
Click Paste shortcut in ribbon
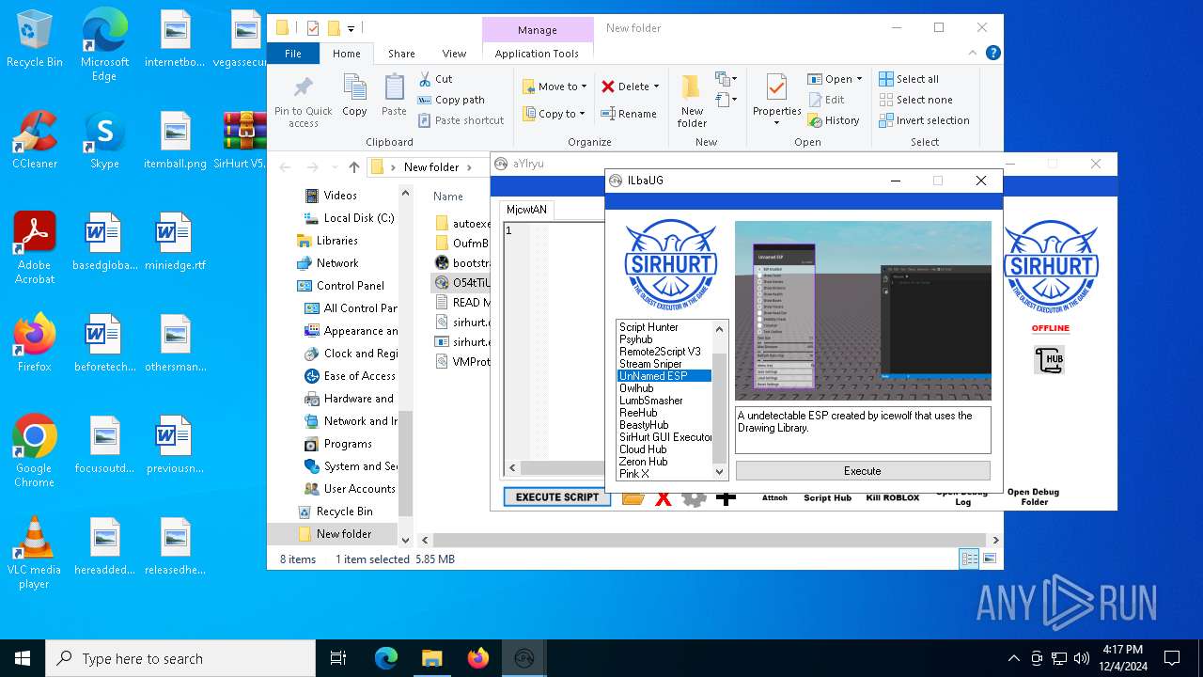coord(461,120)
